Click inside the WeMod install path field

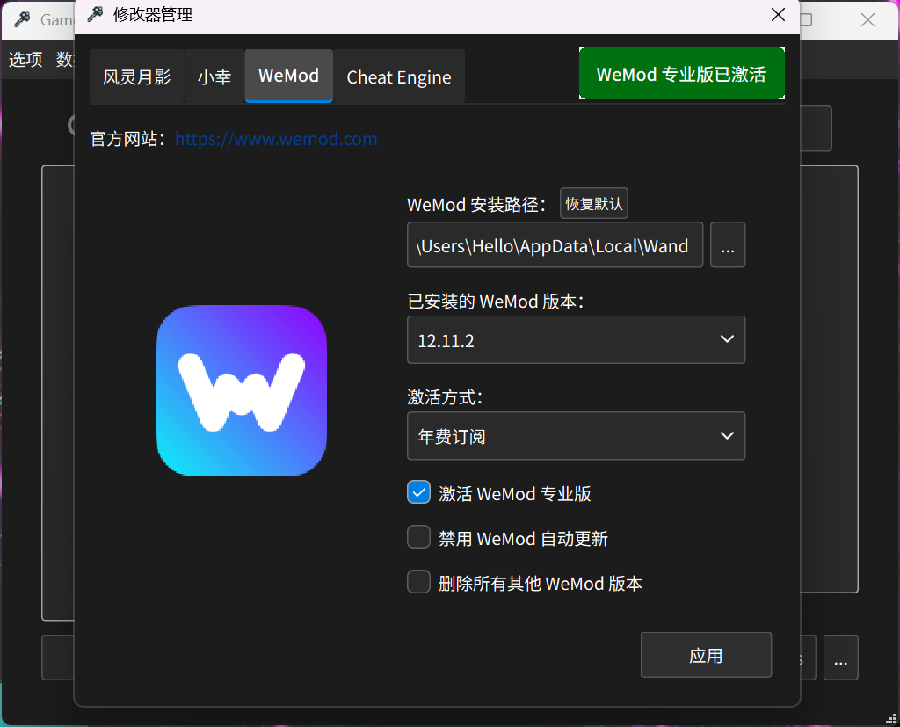[555, 245]
